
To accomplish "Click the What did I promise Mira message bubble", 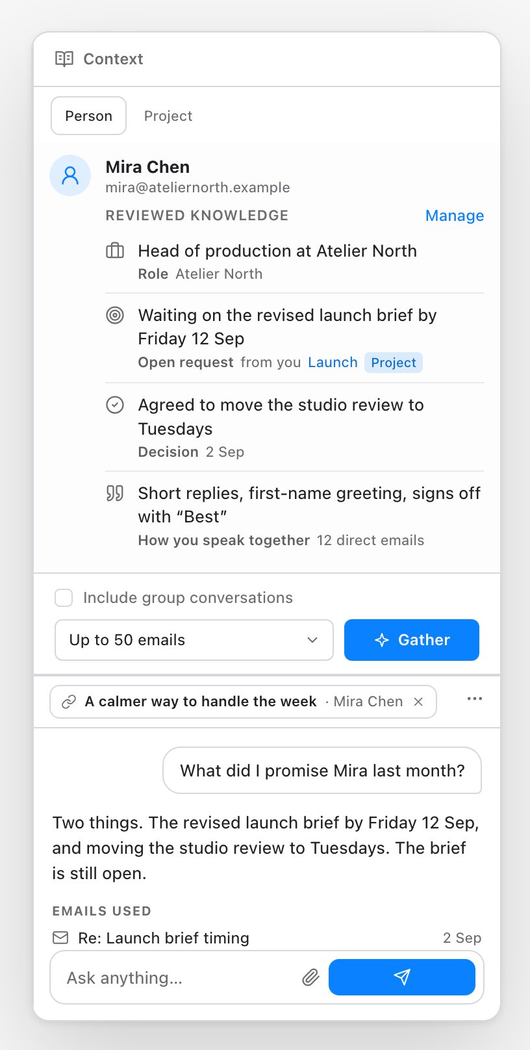I will [x=322, y=771].
